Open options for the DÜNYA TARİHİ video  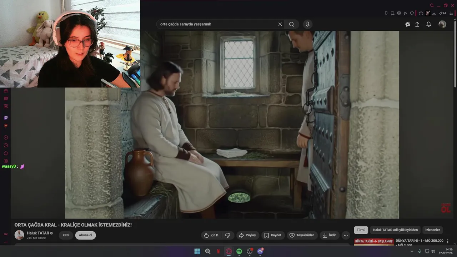[447, 241]
